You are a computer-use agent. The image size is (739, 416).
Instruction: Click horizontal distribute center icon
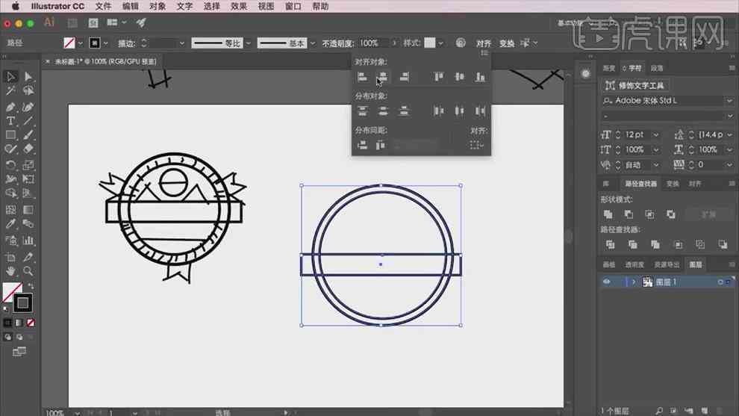pyautogui.click(x=460, y=111)
